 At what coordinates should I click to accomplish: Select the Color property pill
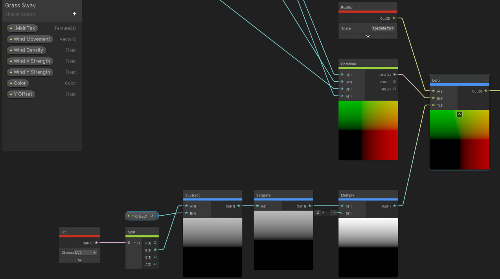[18, 83]
